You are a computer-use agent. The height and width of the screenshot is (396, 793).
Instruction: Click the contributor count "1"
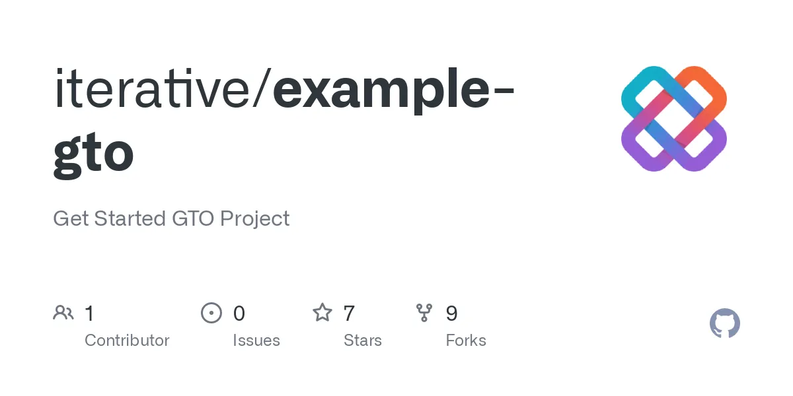point(89,313)
